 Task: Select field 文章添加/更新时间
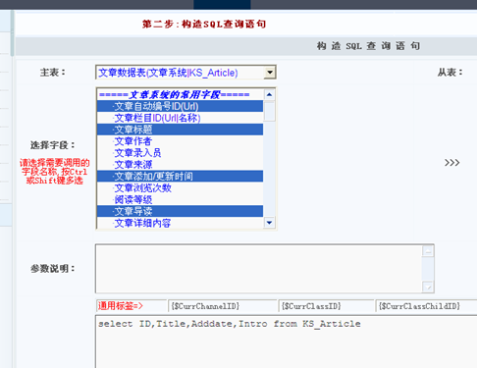coord(180,177)
